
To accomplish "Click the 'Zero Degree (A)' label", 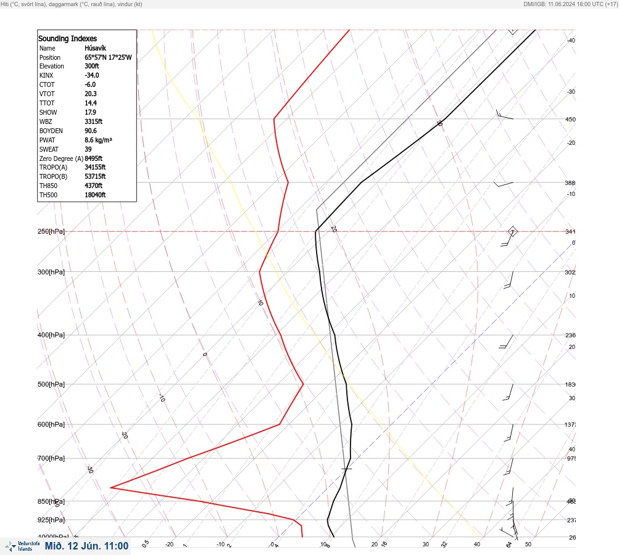I will pyautogui.click(x=61, y=158).
